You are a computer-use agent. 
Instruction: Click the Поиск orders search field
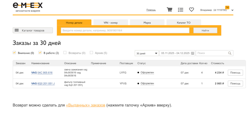[x=214, y=53]
